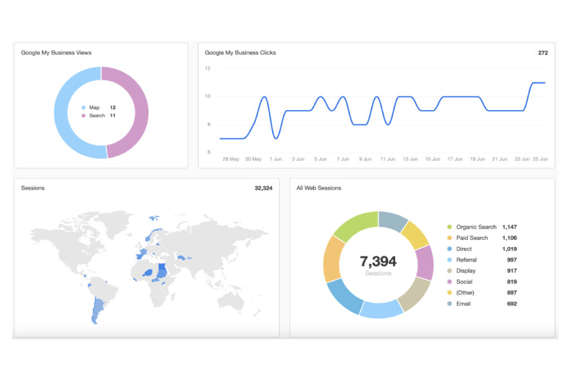The height and width of the screenshot is (380, 570).
Task: Toggle the Organic Search legend entry
Action: coord(476,227)
